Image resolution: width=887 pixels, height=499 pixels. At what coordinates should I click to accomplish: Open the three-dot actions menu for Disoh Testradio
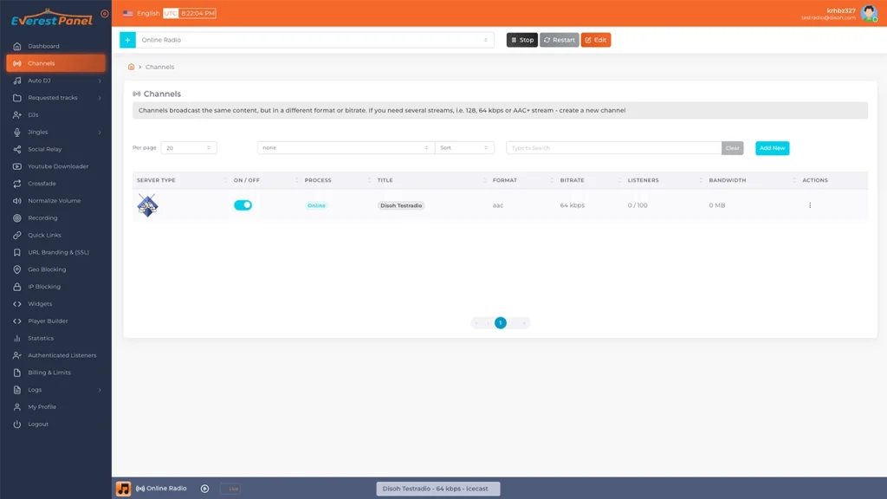[810, 205]
